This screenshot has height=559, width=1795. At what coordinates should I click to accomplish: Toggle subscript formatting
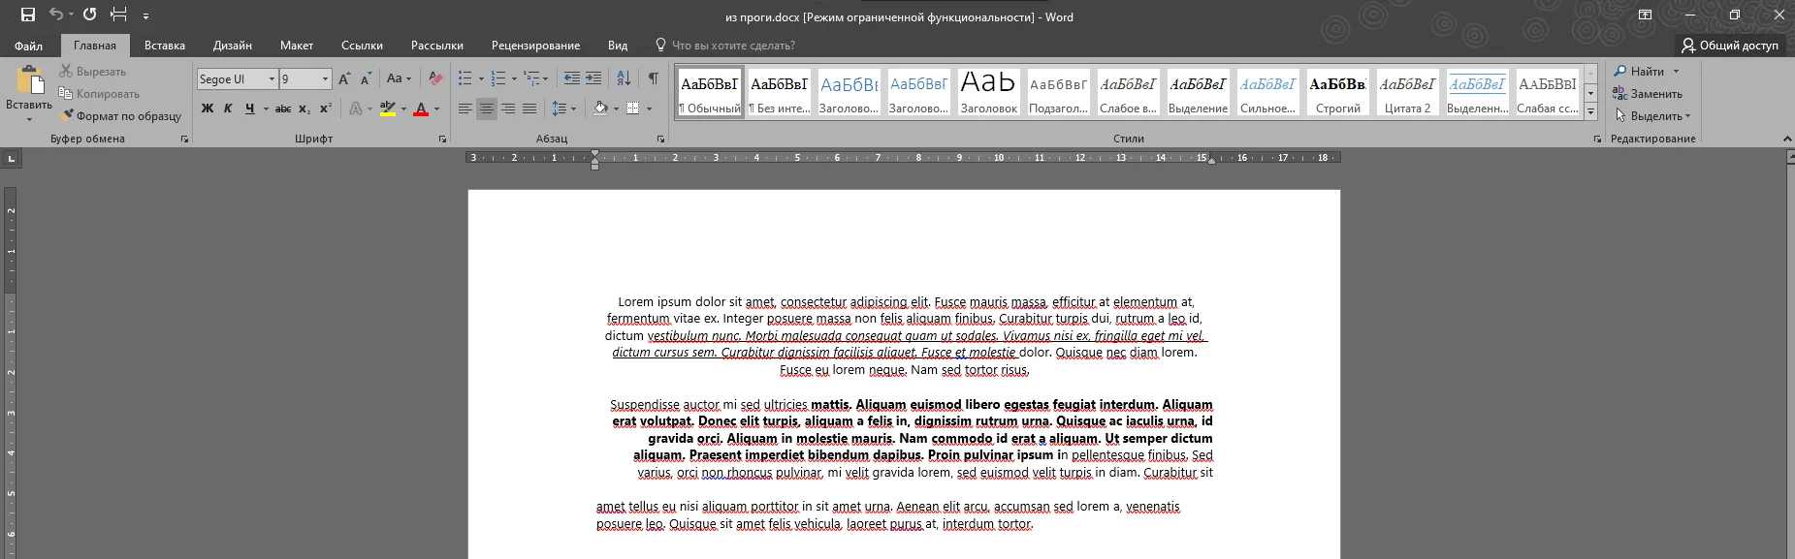305,109
